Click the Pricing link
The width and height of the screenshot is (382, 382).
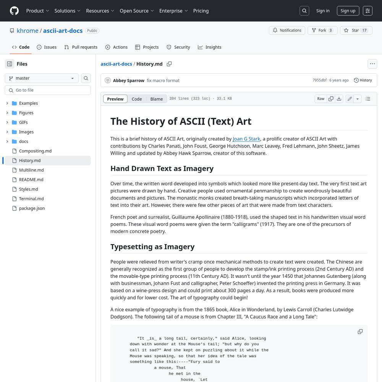coord(201,11)
